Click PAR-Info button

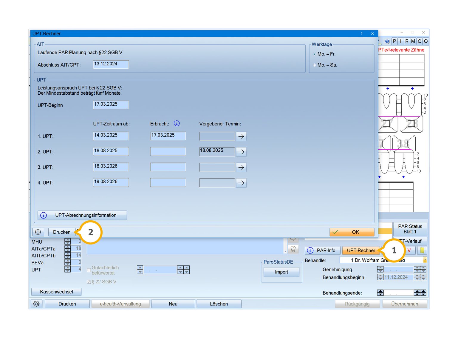point(323,251)
